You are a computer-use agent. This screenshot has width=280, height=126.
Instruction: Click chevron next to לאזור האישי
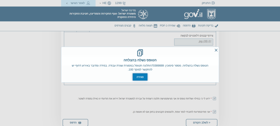point(67,3)
